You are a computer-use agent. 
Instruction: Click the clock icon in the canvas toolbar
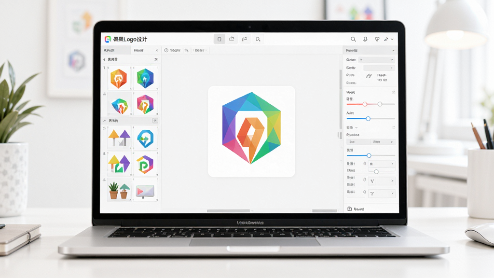tap(166, 50)
